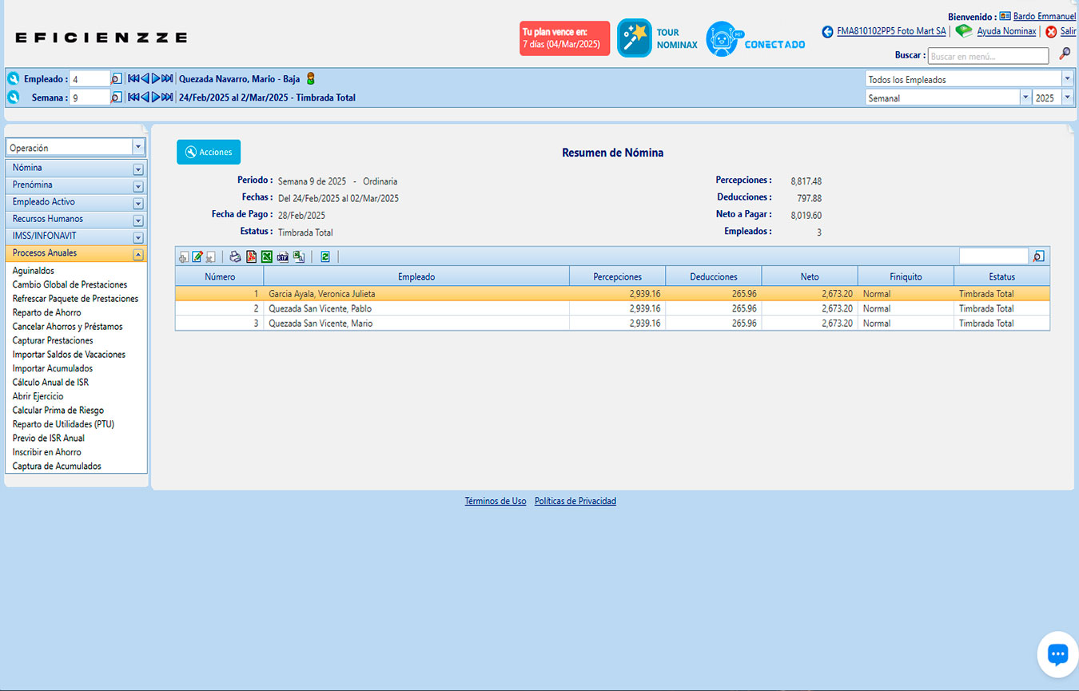Image resolution: width=1079 pixels, height=691 pixels.
Task: Export the grid to PDF
Action: click(x=251, y=256)
